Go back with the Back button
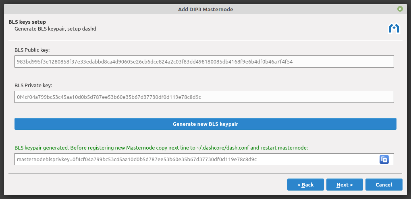The width and height of the screenshot is (411, 199). click(305, 185)
